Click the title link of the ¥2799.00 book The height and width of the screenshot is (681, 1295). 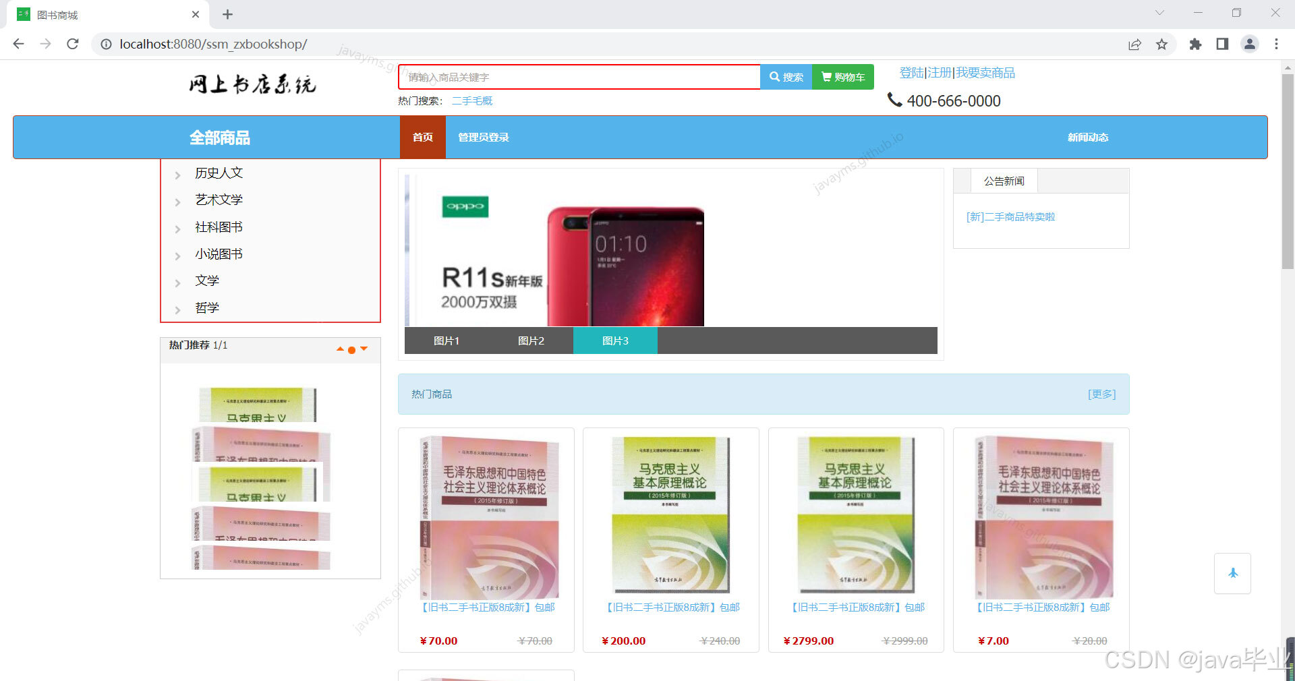(857, 608)
